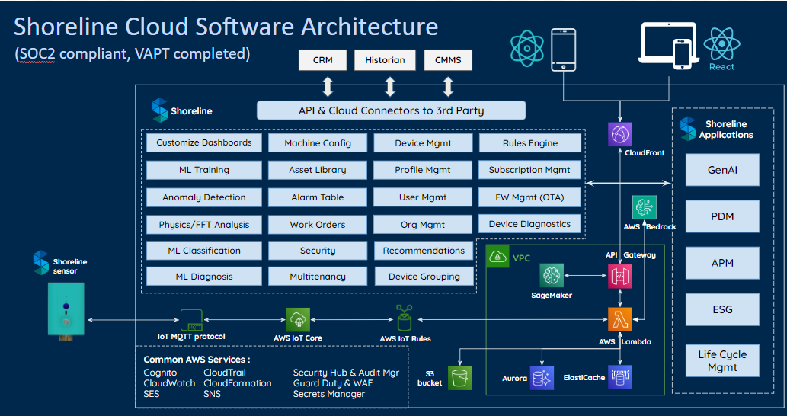Click the Profile Mgmt module
Viewport: 787px width, 416px height.
[x=423, y=170]
